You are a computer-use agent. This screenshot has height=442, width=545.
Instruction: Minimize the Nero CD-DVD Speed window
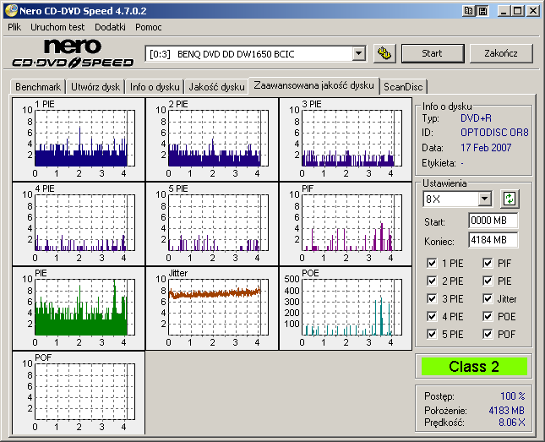pyautogui.click(x=504, y=11)
